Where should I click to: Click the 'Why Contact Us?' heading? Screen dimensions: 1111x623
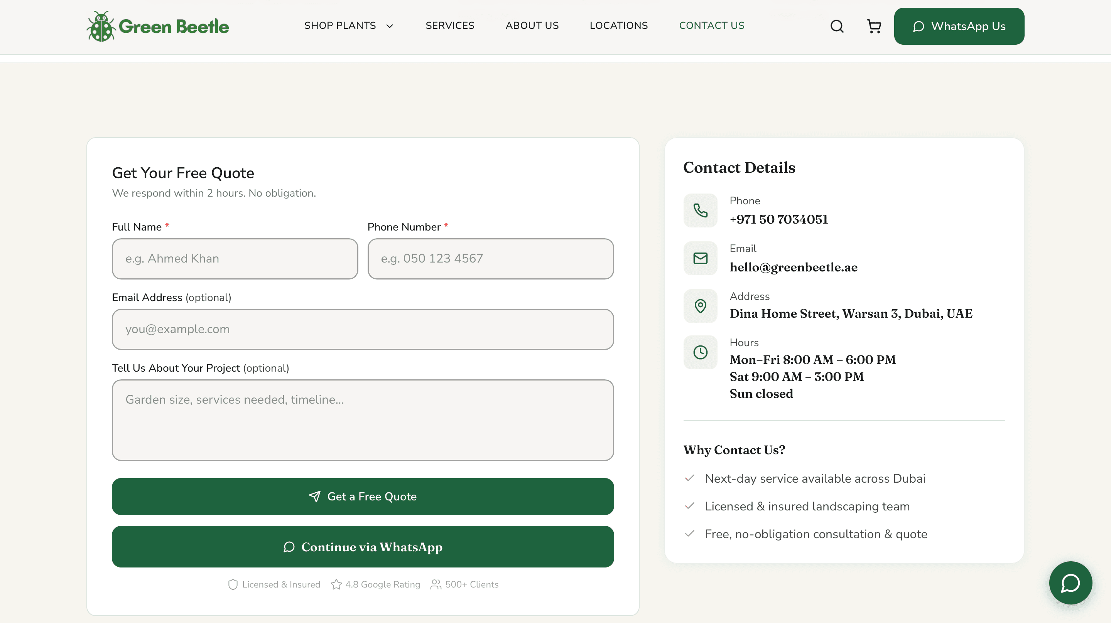[x=734, y=450]
